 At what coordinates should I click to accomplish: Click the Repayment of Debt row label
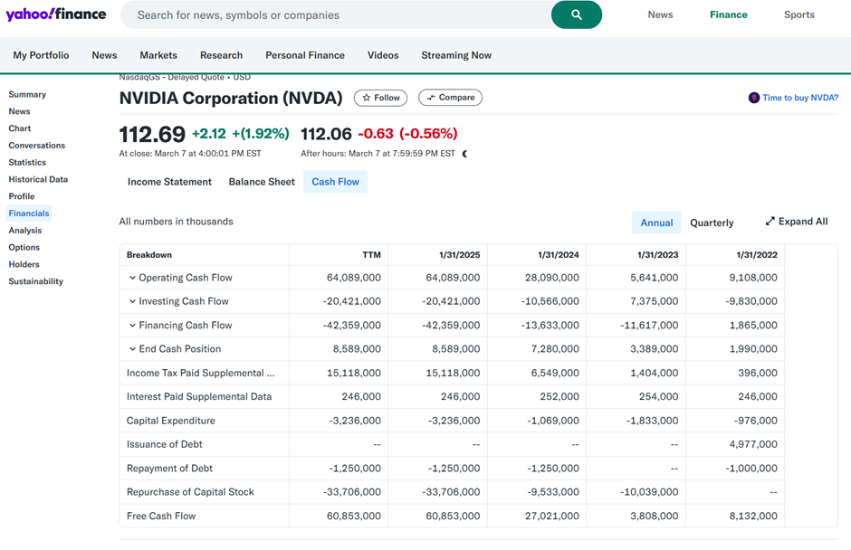[x=170, y=468]
